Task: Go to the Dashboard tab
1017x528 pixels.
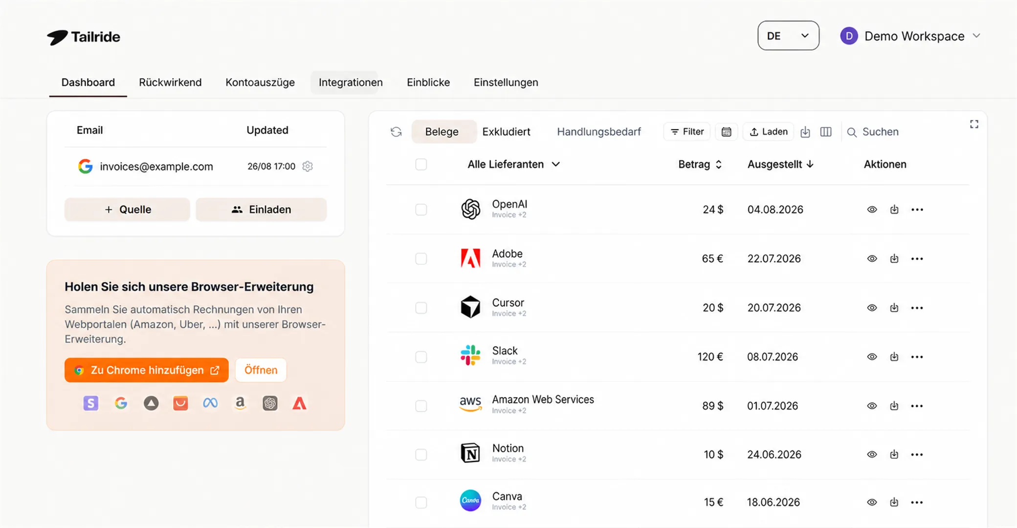Action: [88, 83]
